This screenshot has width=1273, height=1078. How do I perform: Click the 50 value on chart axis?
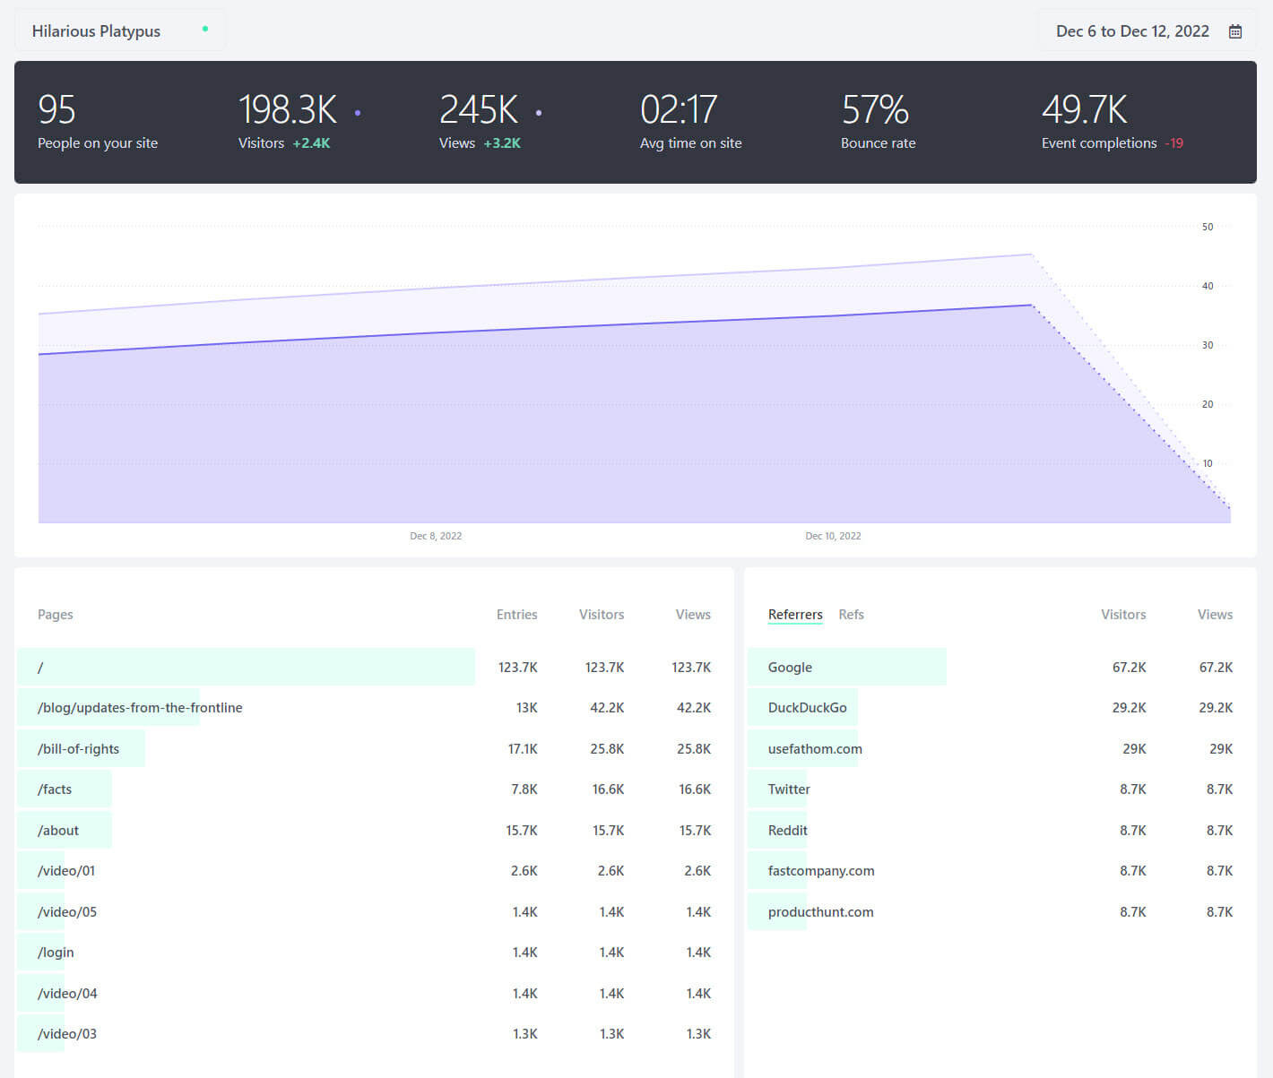click(x=1208, y=227)
